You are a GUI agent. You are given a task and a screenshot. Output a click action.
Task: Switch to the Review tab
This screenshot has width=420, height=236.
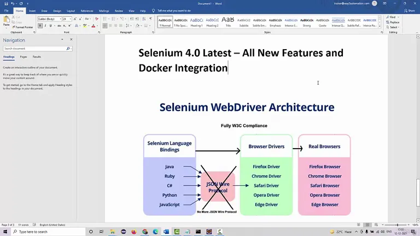coord(119,11)
